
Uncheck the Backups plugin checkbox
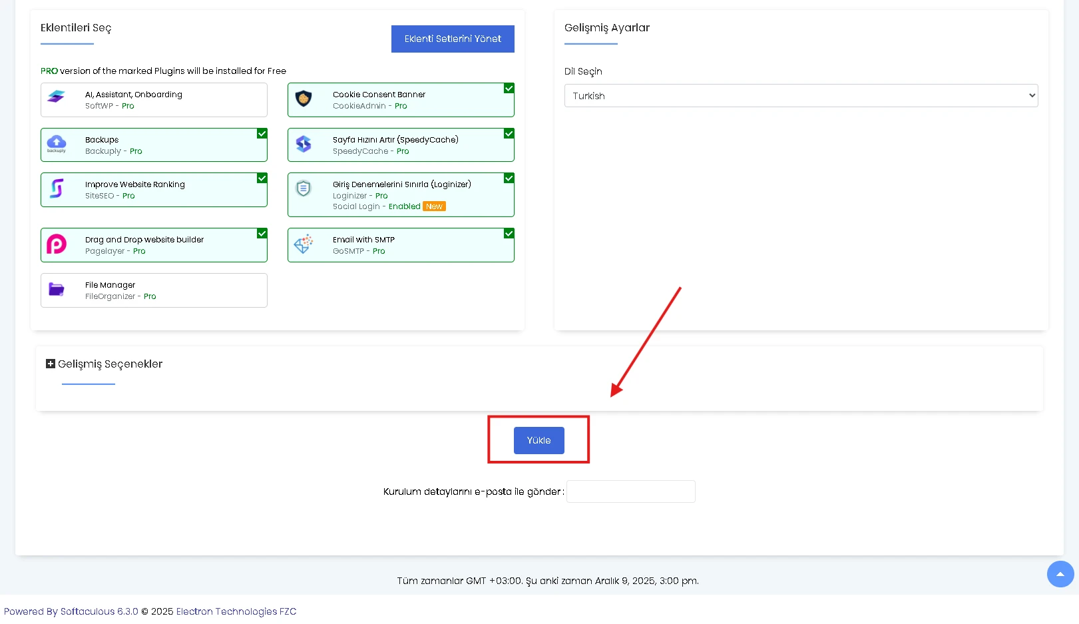click(262, 134)
